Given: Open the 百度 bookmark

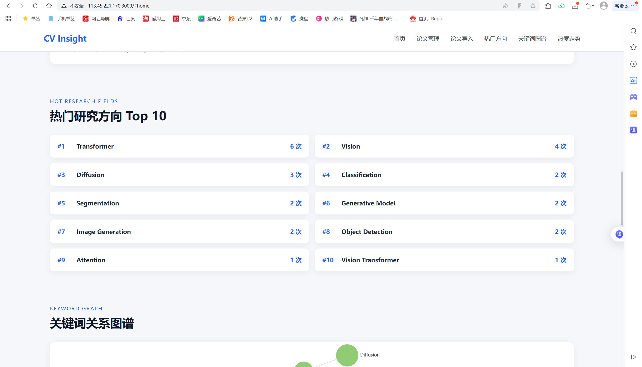Looking at the screenshot, I should tap(126, 19).
